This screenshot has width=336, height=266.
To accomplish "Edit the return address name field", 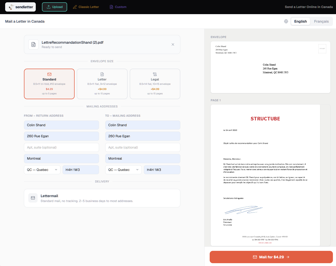I will (61, 125).
